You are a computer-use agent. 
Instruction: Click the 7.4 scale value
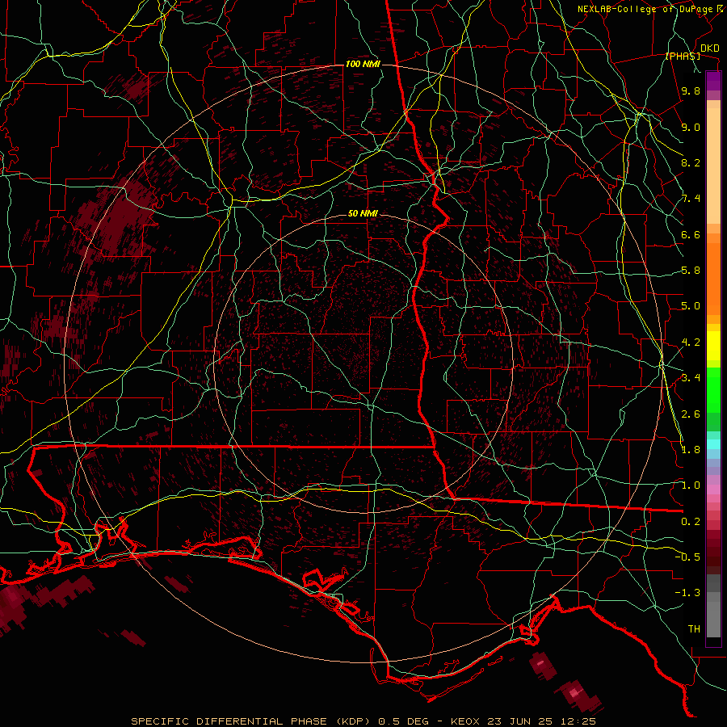tap(691, 199)
